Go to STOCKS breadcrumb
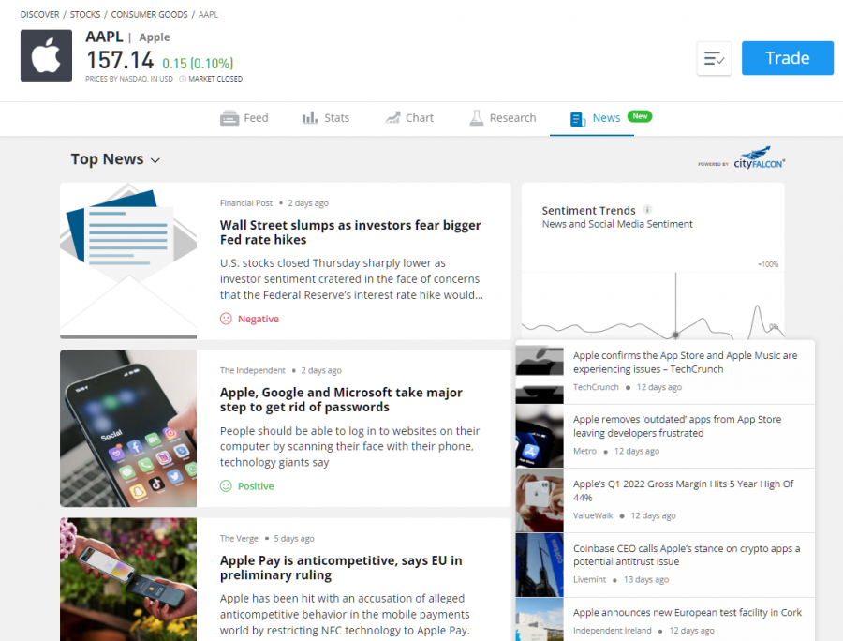This screenshot has width=843, height=641. click(x=85, y=14)
